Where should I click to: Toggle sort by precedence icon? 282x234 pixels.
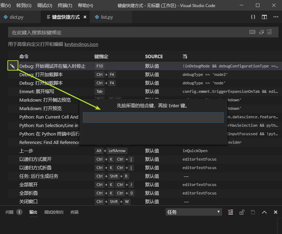pos(262,32)
